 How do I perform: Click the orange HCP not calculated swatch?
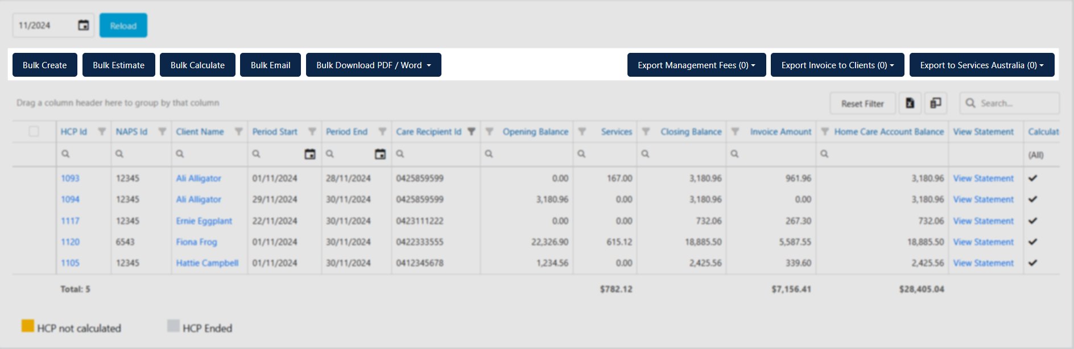pyautogui.click(x=27, y=326)
